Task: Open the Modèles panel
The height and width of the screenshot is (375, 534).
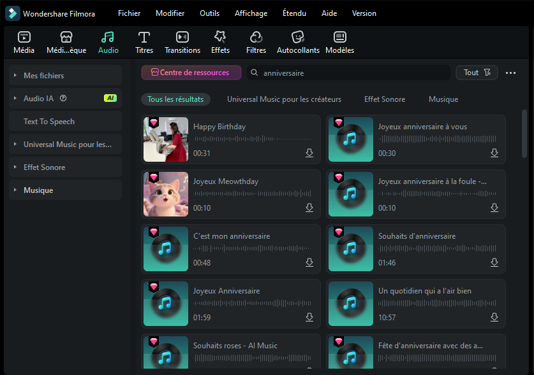Action: coord(339,42)
